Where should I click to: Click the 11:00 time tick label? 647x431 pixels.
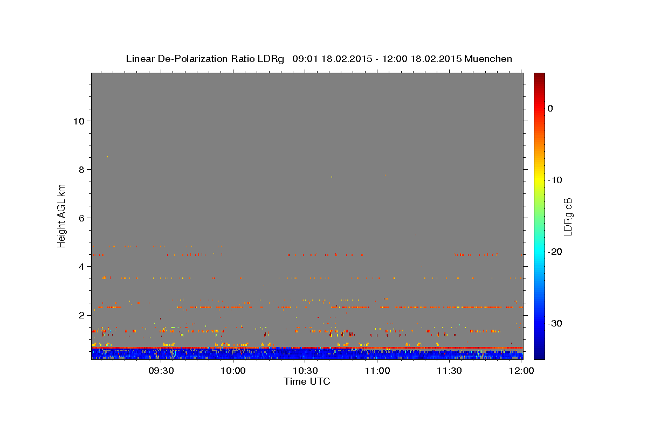pos(377,371)
